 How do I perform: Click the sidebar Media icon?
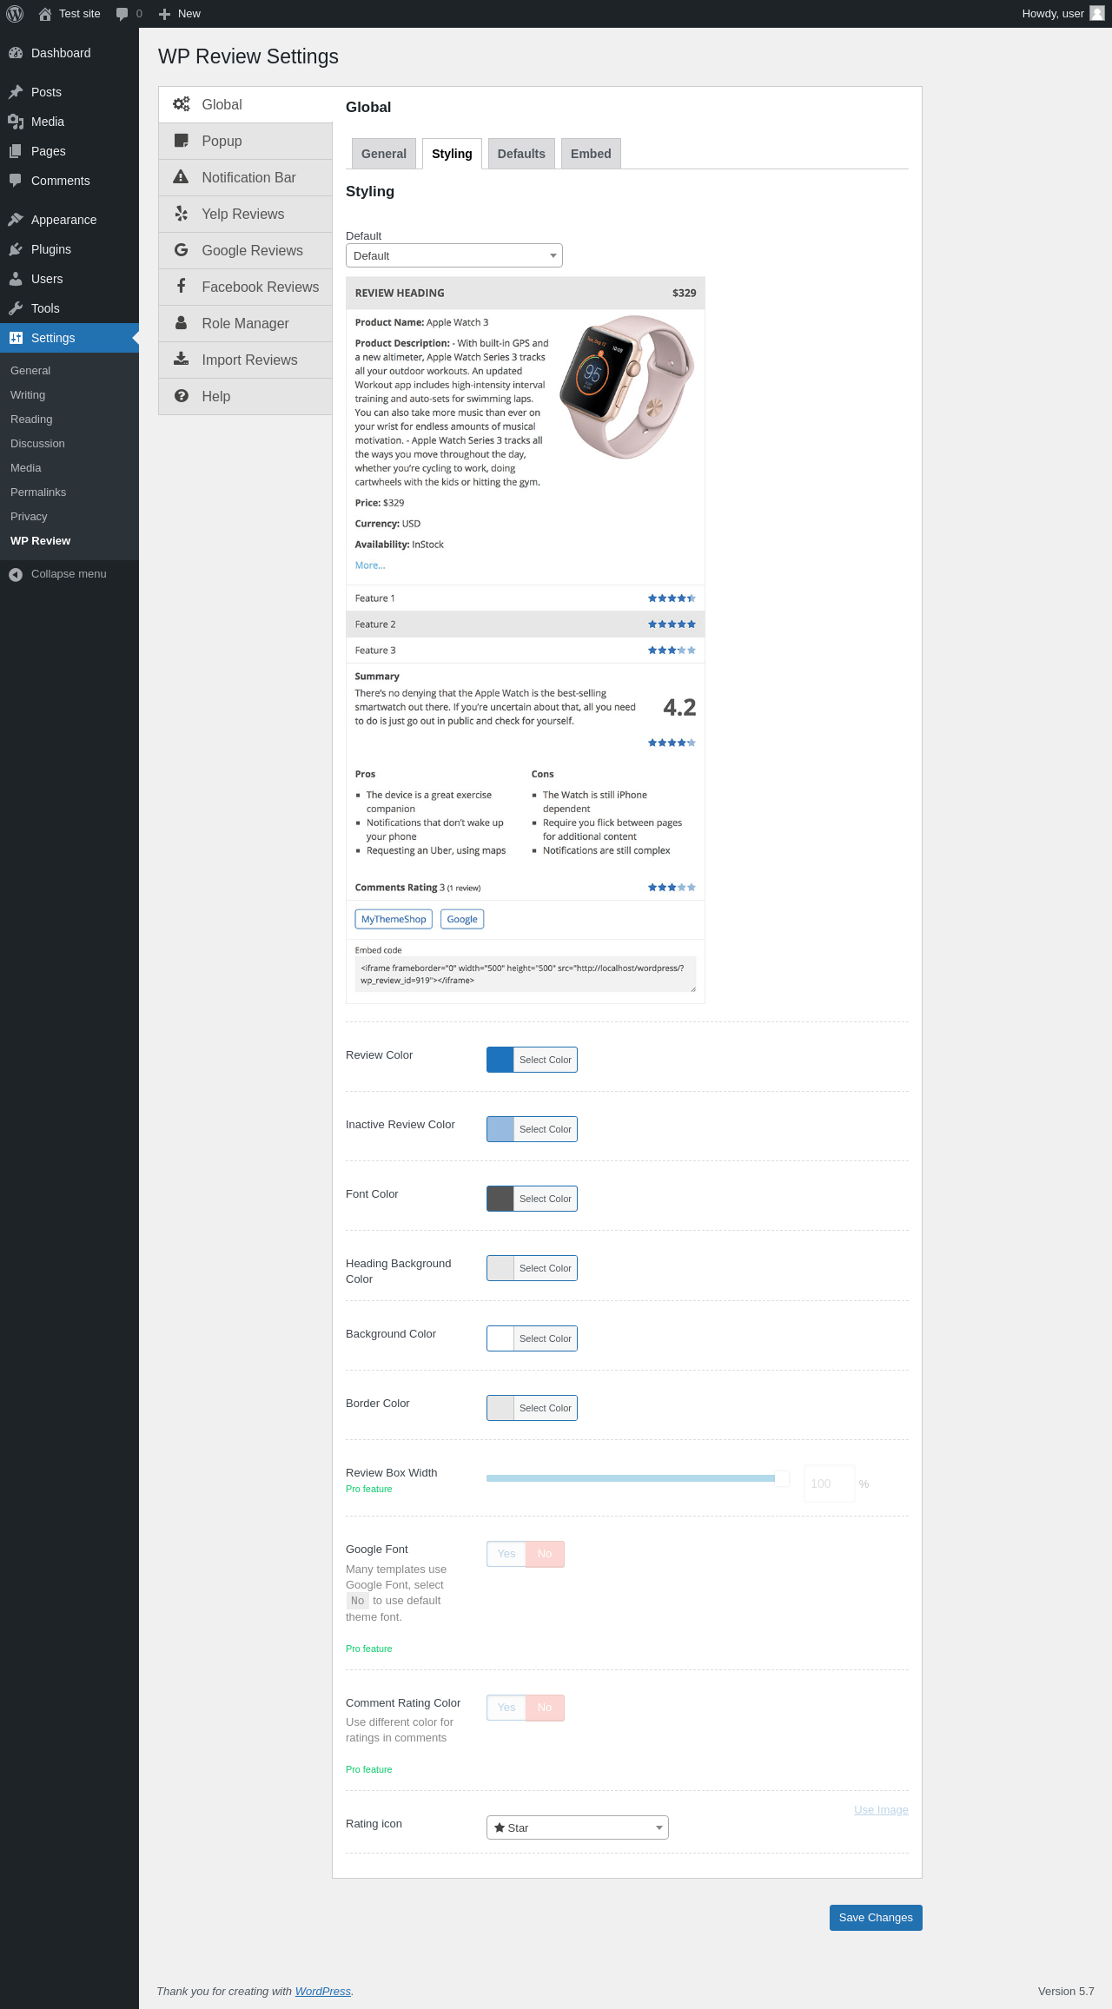click(16, 122)
